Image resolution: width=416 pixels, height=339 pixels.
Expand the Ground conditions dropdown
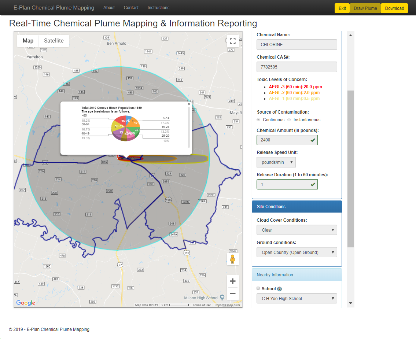(x=297, y=252)
